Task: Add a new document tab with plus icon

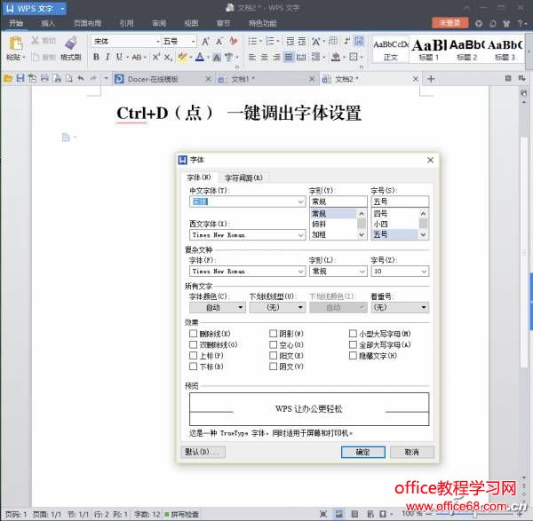Action: 431,79
